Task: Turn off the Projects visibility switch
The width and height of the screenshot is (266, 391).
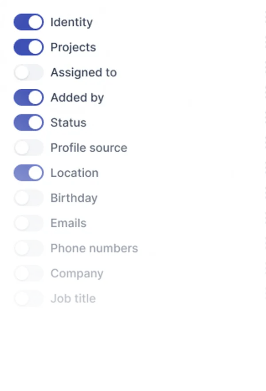Action: tap(28, 47)
